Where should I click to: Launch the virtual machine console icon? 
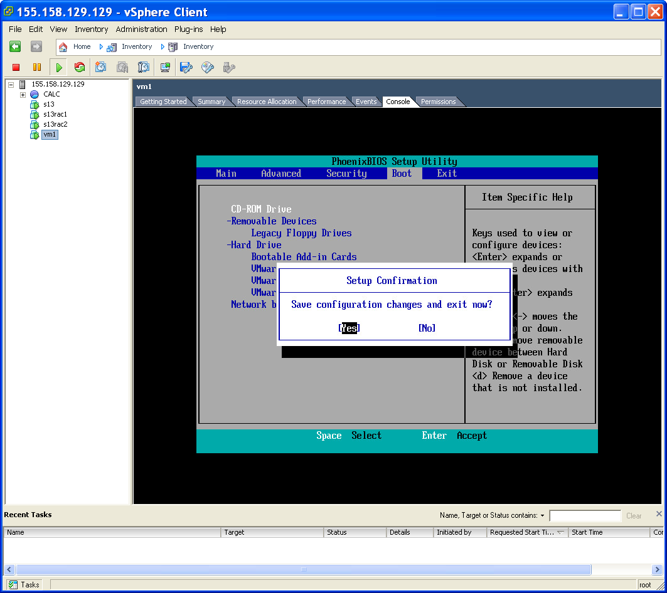(165, 67)
